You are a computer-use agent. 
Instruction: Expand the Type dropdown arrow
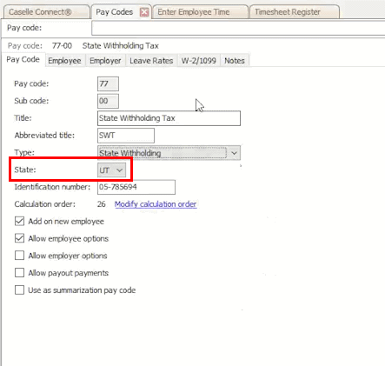pos(234,153)
